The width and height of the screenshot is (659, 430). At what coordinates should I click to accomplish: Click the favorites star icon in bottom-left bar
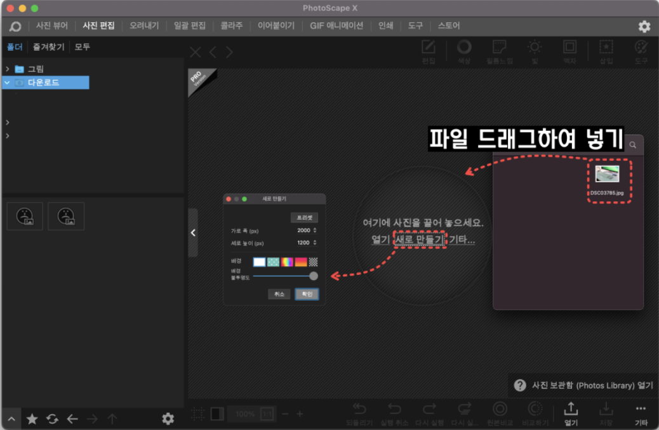point(32,419)
